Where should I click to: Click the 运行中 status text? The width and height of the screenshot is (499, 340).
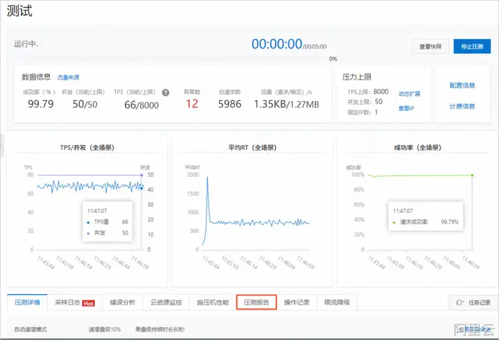click(x=26, y=44)
